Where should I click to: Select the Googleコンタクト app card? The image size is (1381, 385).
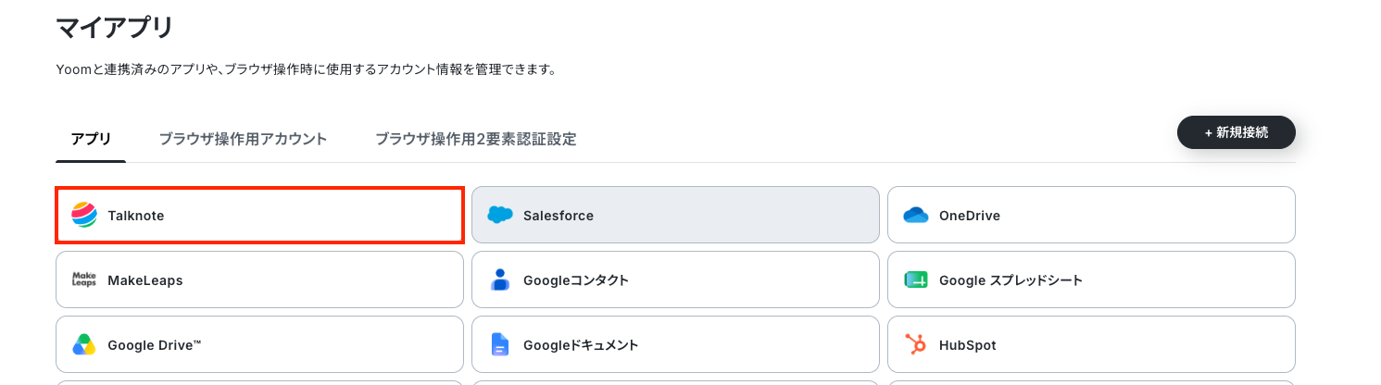point(675,279)
